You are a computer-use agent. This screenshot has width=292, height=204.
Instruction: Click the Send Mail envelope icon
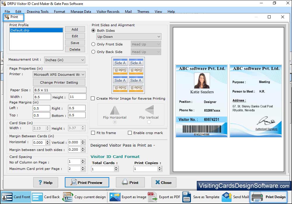pos(227,197)
